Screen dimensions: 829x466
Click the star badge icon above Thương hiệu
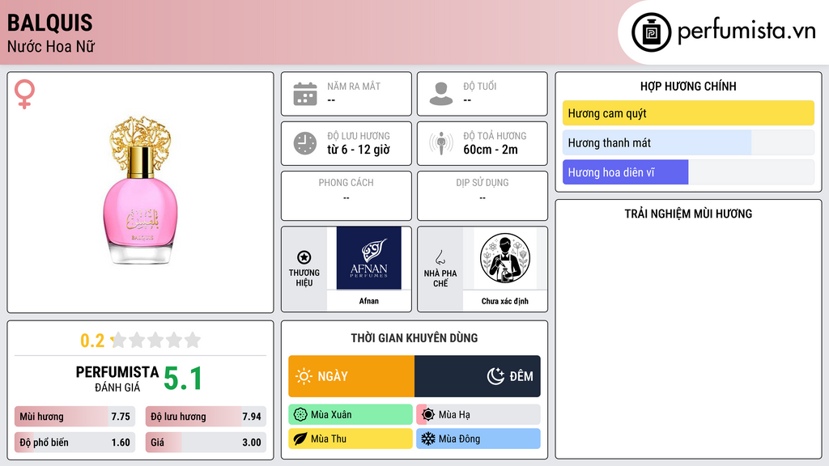pyautogui.click(x=304, y=257)
